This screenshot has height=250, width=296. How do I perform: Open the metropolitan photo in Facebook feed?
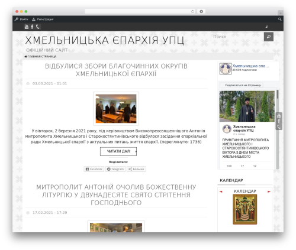click(x=247, y=106)
